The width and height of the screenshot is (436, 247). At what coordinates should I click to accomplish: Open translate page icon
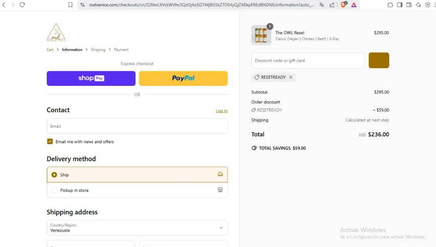point(321,5)
